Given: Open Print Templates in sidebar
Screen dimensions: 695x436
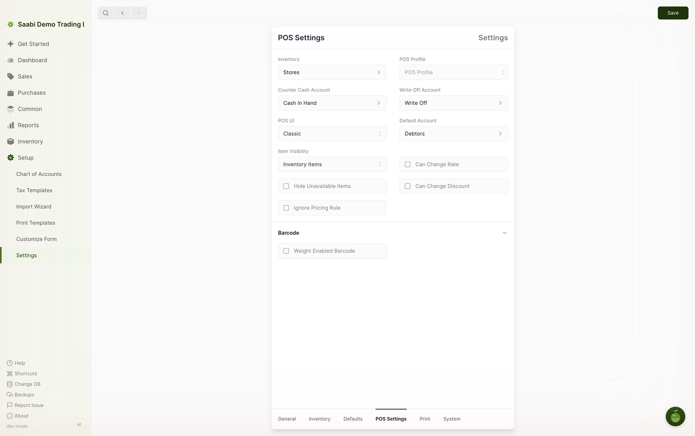Looking at the screenshot, I should (36, 223).
